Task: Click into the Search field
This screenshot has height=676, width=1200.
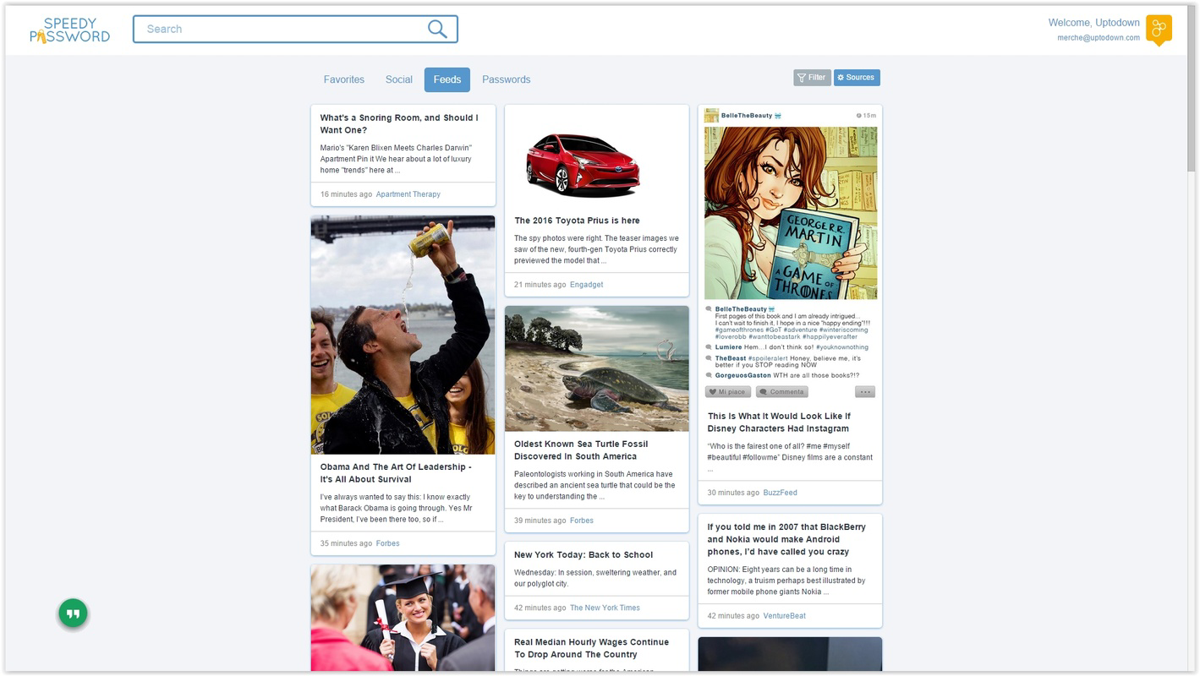Action: pyautogui.click(x=295, y=29)
